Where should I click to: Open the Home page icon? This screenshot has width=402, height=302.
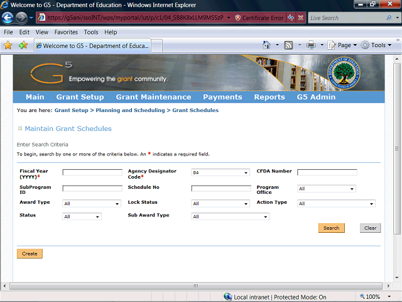pos(266,45)
